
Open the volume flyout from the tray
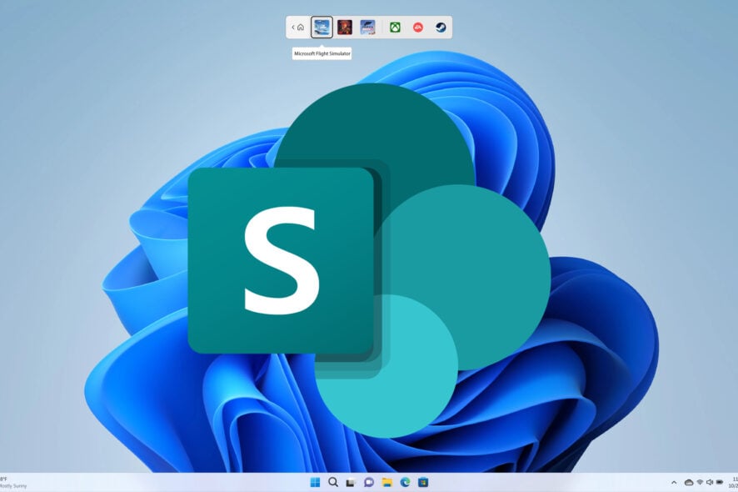point(710,481)
